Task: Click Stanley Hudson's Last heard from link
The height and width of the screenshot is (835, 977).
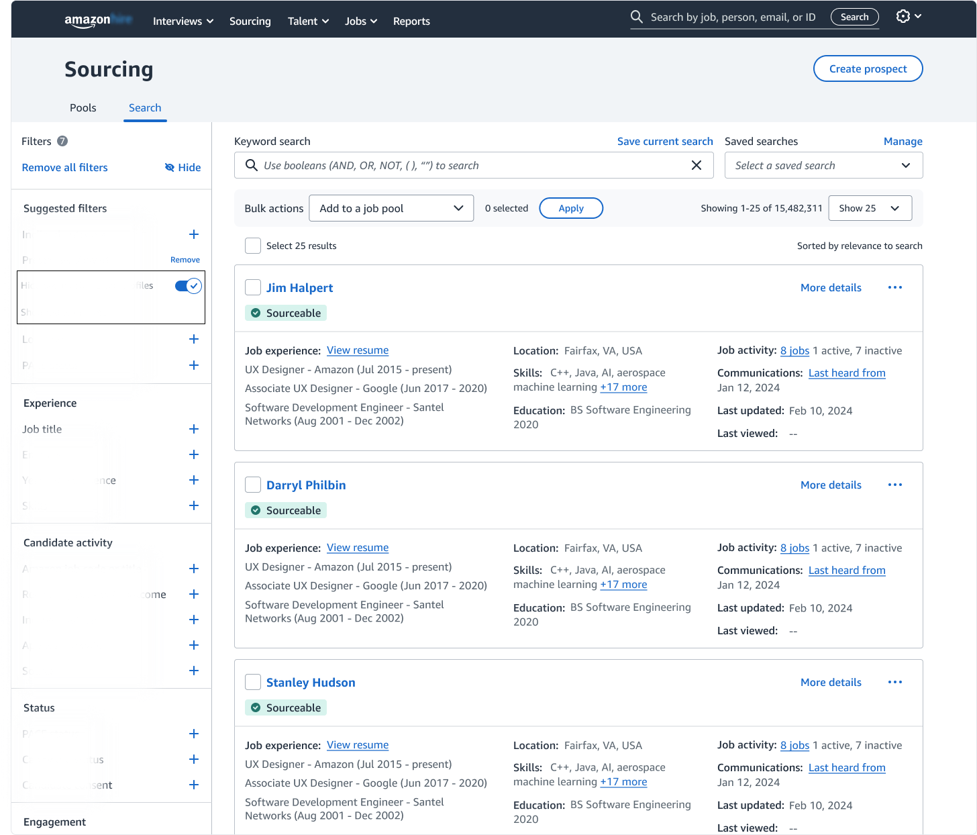Action: 847,767
